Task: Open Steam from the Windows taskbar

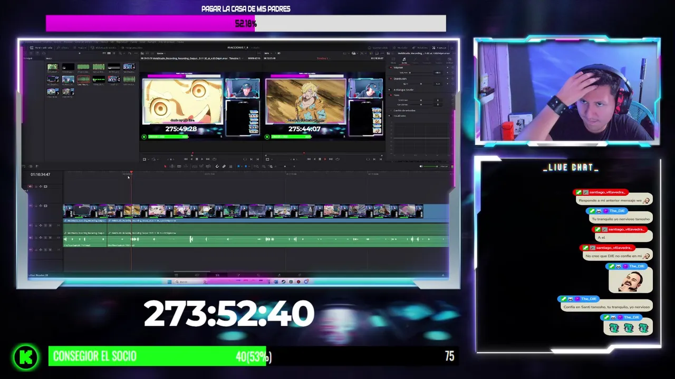Action: pos(283,282)
